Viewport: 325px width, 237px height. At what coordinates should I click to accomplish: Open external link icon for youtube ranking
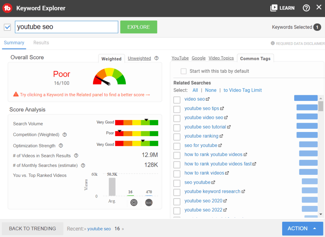click(221, 136)
